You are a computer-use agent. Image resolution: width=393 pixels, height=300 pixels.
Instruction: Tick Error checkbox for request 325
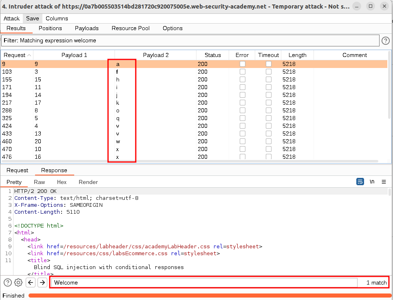(243, 118)
